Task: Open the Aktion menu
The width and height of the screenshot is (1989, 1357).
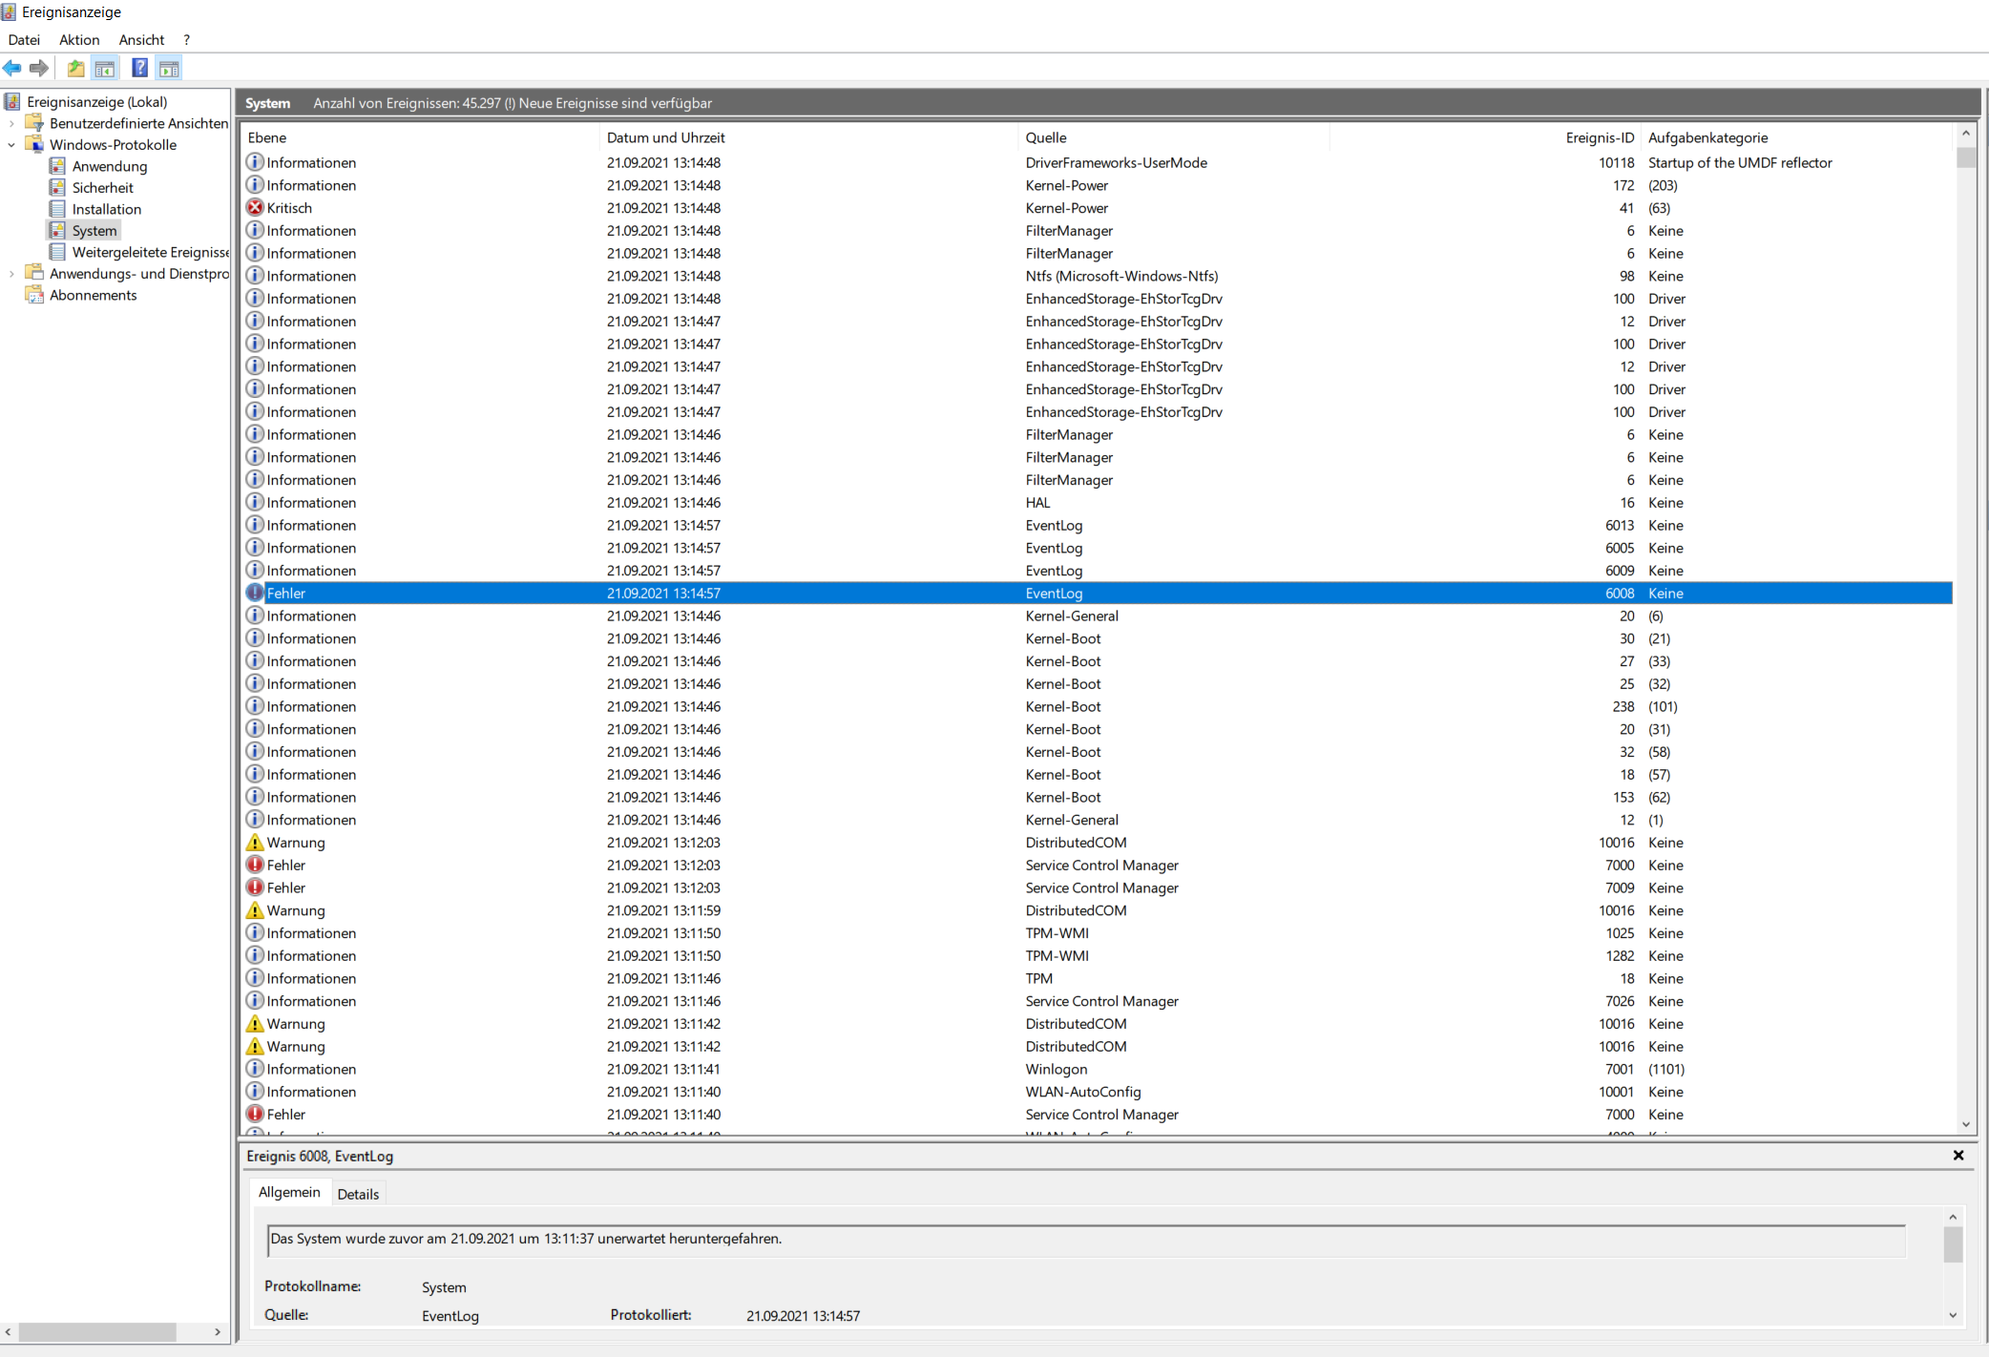Action: (79, 40)
